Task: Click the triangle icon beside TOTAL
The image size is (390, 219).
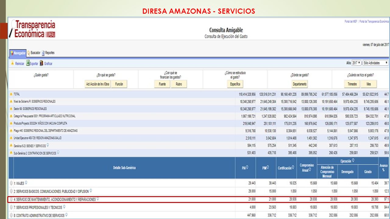Action: (x=11, y=94)
